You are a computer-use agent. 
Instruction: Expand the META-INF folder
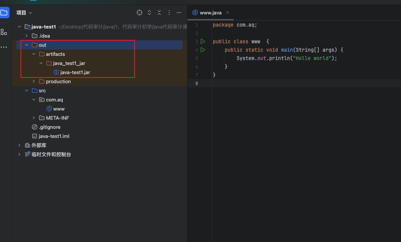pyautogui.click(x=34, y=118)
